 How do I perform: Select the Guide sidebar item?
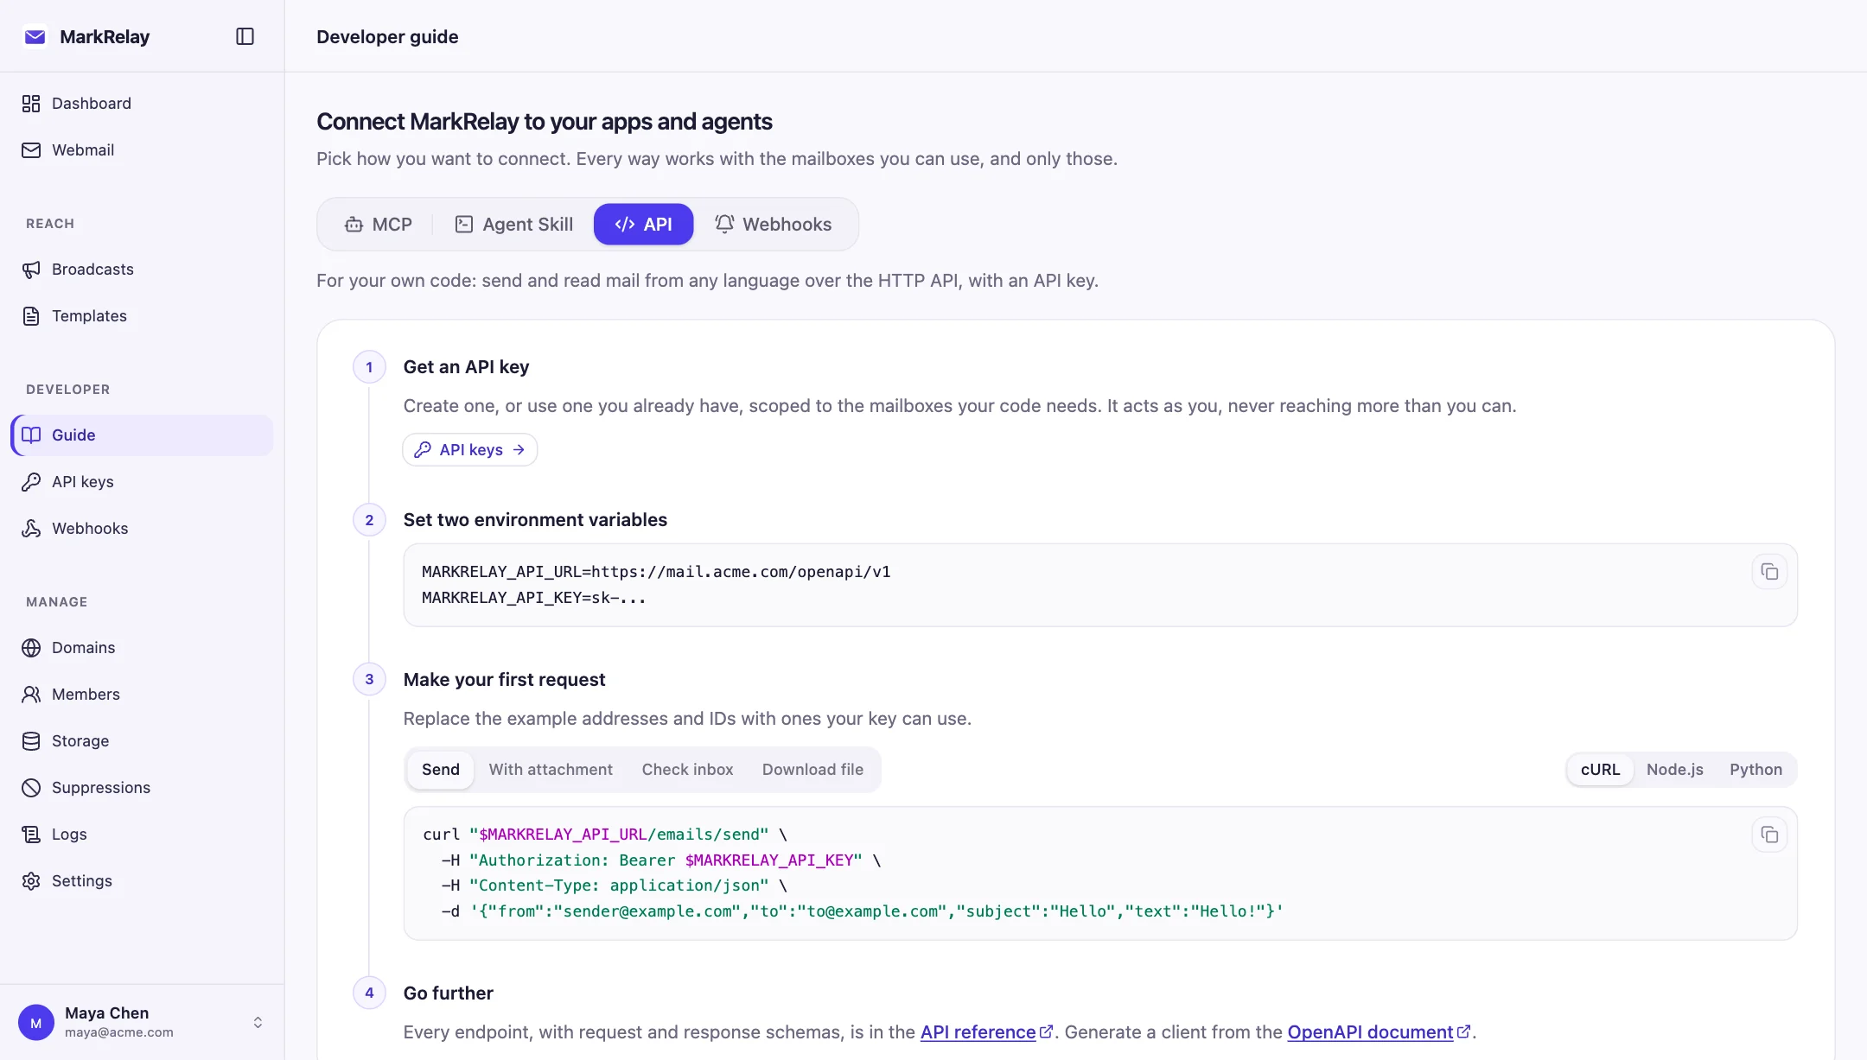pos(142,435)
